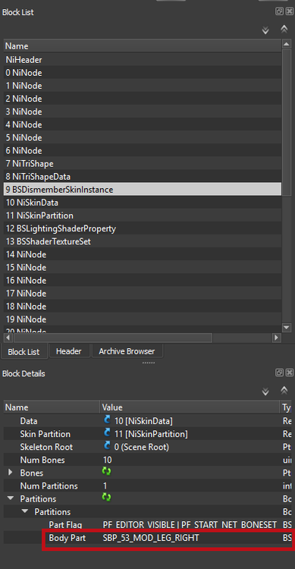The height and width of the screenshot is (569, 295).
Task: Switch to the Header tab
Action: click(x=68, y=351)
